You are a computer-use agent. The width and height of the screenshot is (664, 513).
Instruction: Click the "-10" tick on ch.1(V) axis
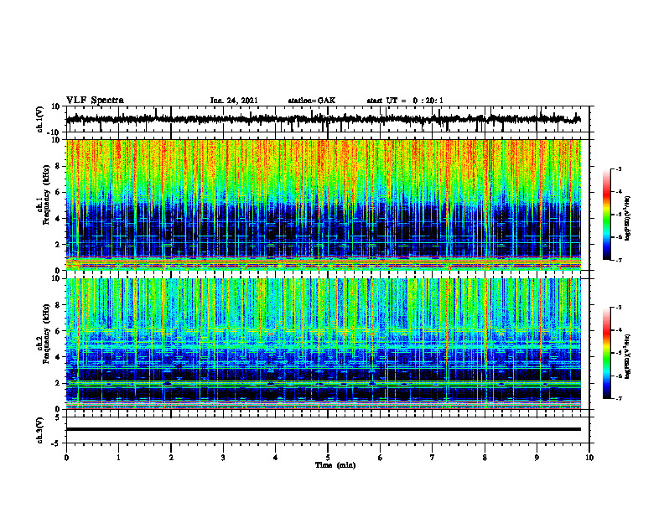click(54, 132)
